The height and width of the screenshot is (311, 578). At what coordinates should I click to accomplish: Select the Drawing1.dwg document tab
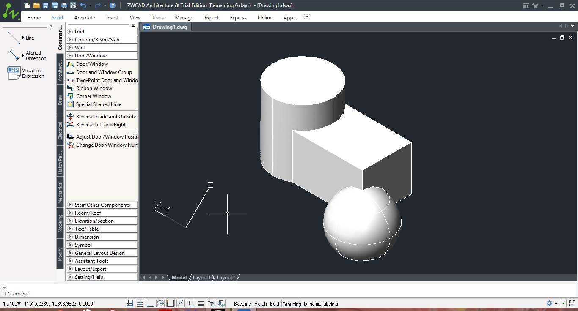166,27
